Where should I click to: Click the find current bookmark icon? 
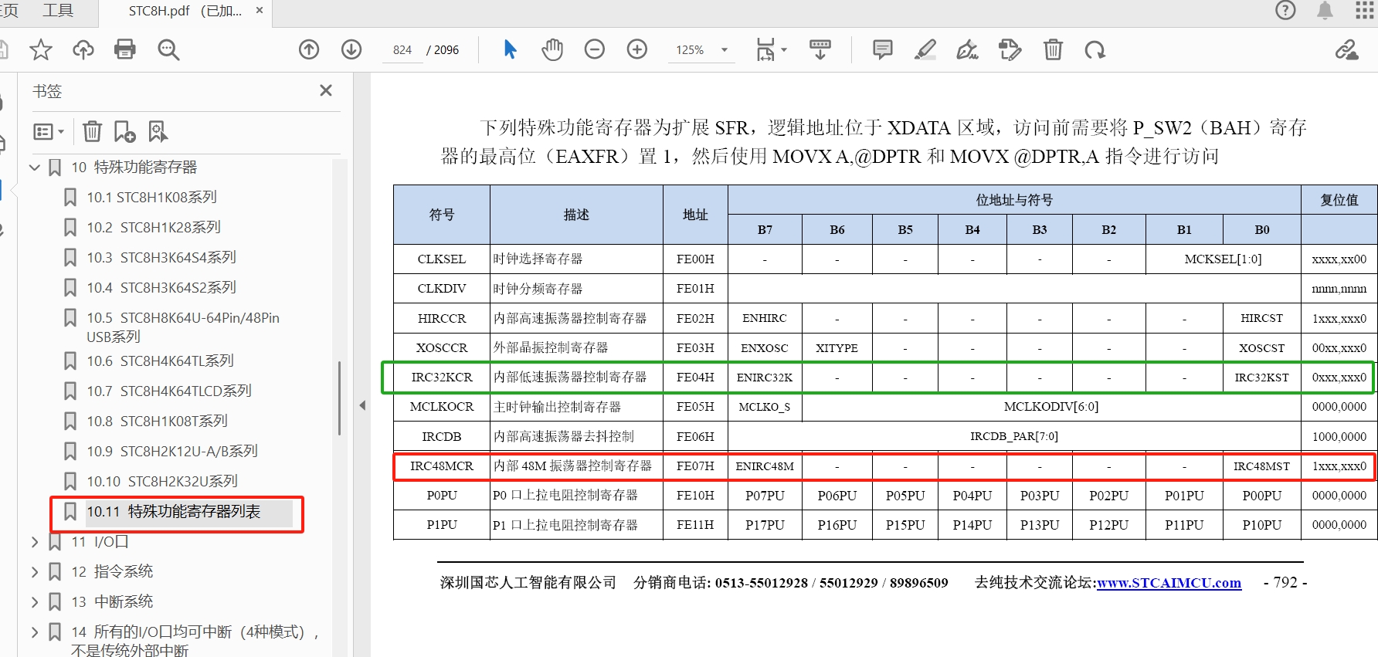(x=158, y=131)
